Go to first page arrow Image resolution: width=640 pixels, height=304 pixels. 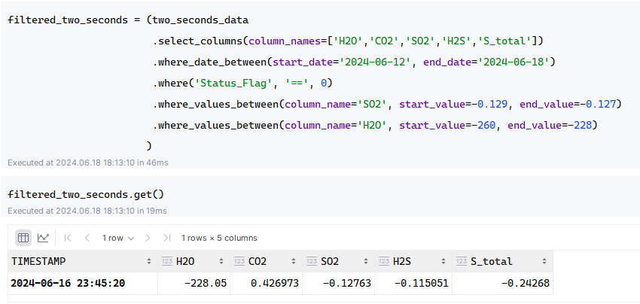(x=69, y=238)
